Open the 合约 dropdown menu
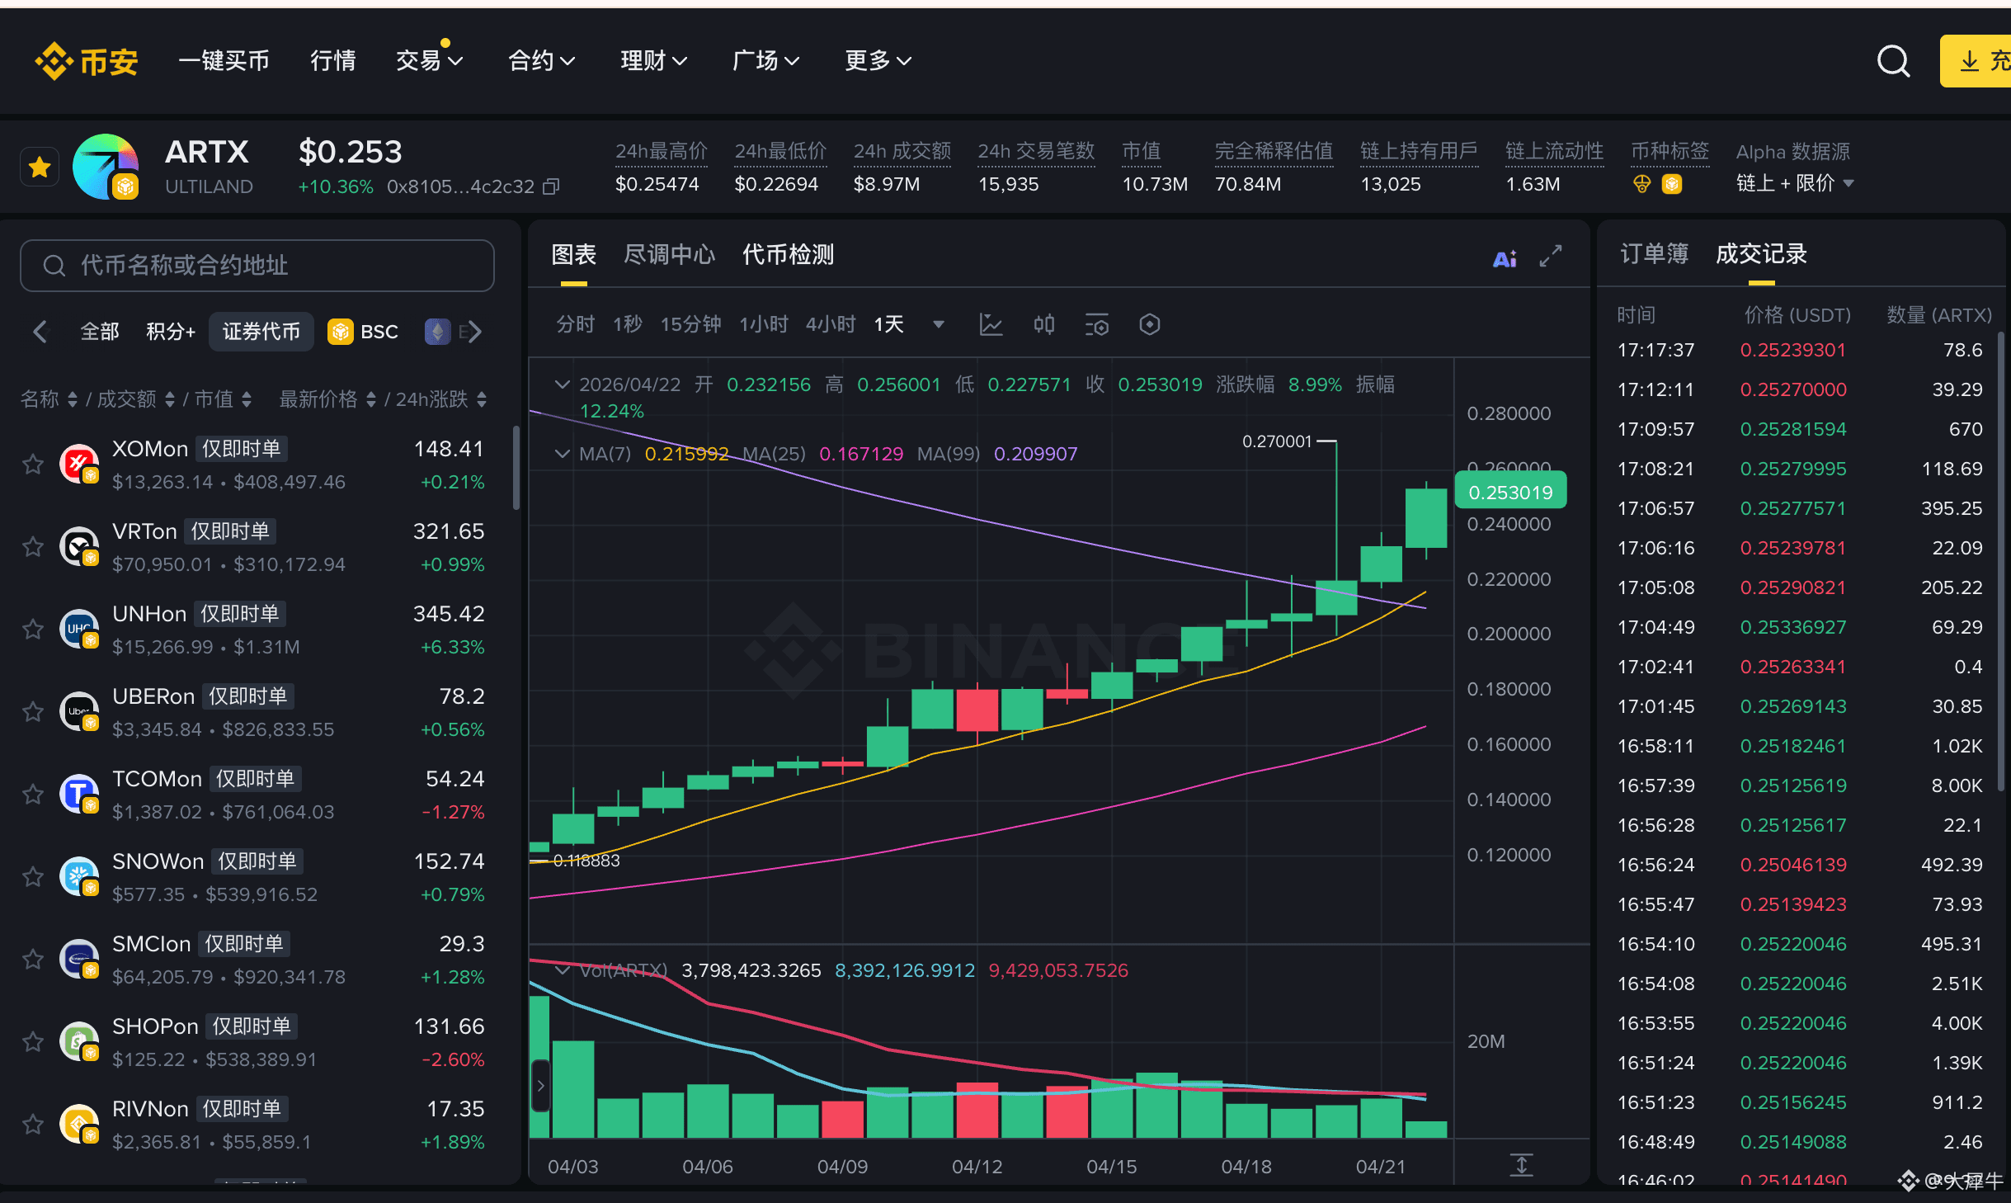The height and width of the screenshot is (1203, 2011). (x=542, y=61)
